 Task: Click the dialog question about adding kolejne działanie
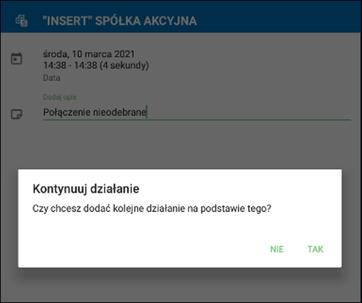point(151,208)
